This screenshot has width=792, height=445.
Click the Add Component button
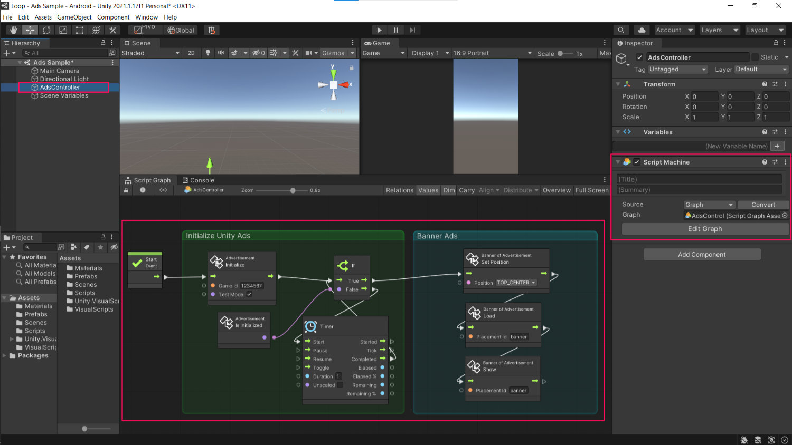point(702,255)
